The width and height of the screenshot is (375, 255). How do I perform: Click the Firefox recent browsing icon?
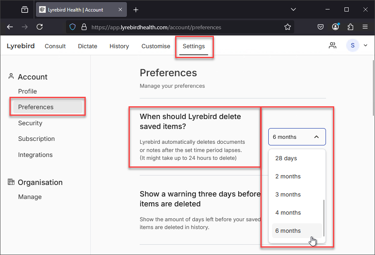point(25,10)
